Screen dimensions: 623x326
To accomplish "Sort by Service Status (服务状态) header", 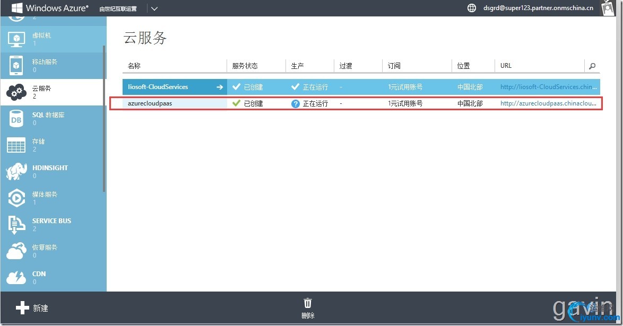I will click(x=245, y=66).
